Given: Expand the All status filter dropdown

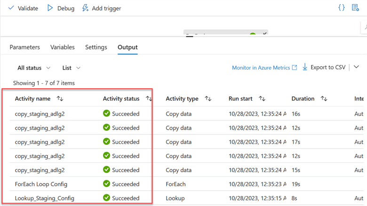Looking at the screenshot, I should pos(34,68).
